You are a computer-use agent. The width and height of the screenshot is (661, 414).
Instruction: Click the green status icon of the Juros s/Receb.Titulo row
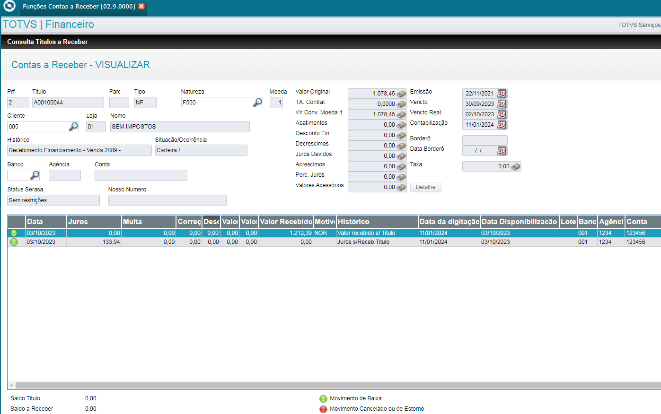(x=14, y=242)
